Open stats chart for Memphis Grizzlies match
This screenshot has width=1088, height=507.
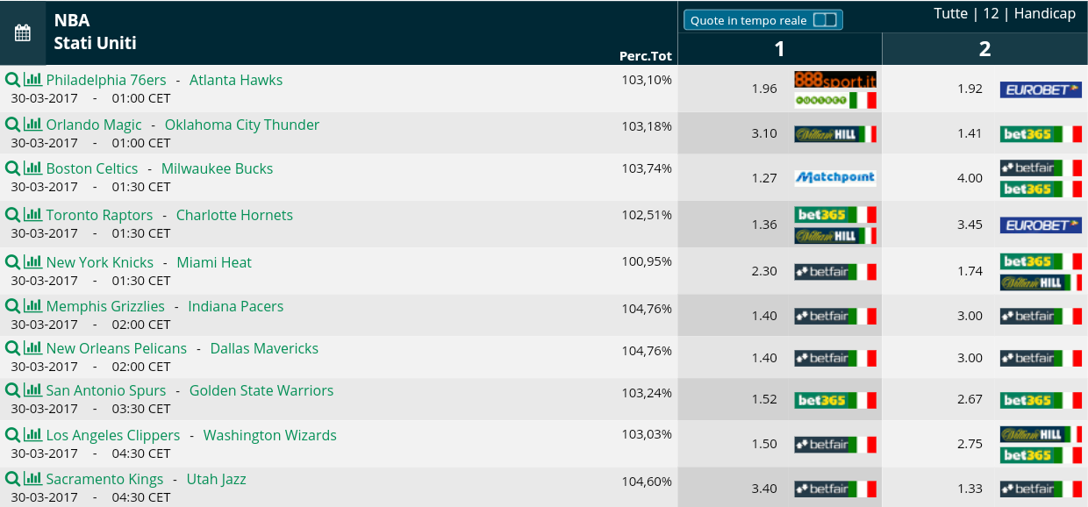(32, 305)
